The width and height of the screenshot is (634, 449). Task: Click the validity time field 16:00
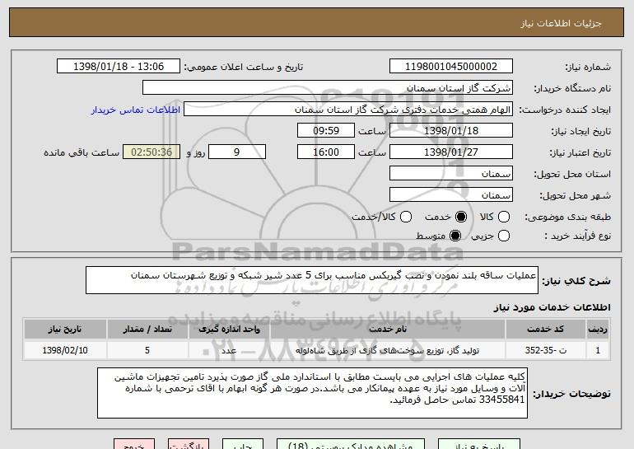point(326,152)
